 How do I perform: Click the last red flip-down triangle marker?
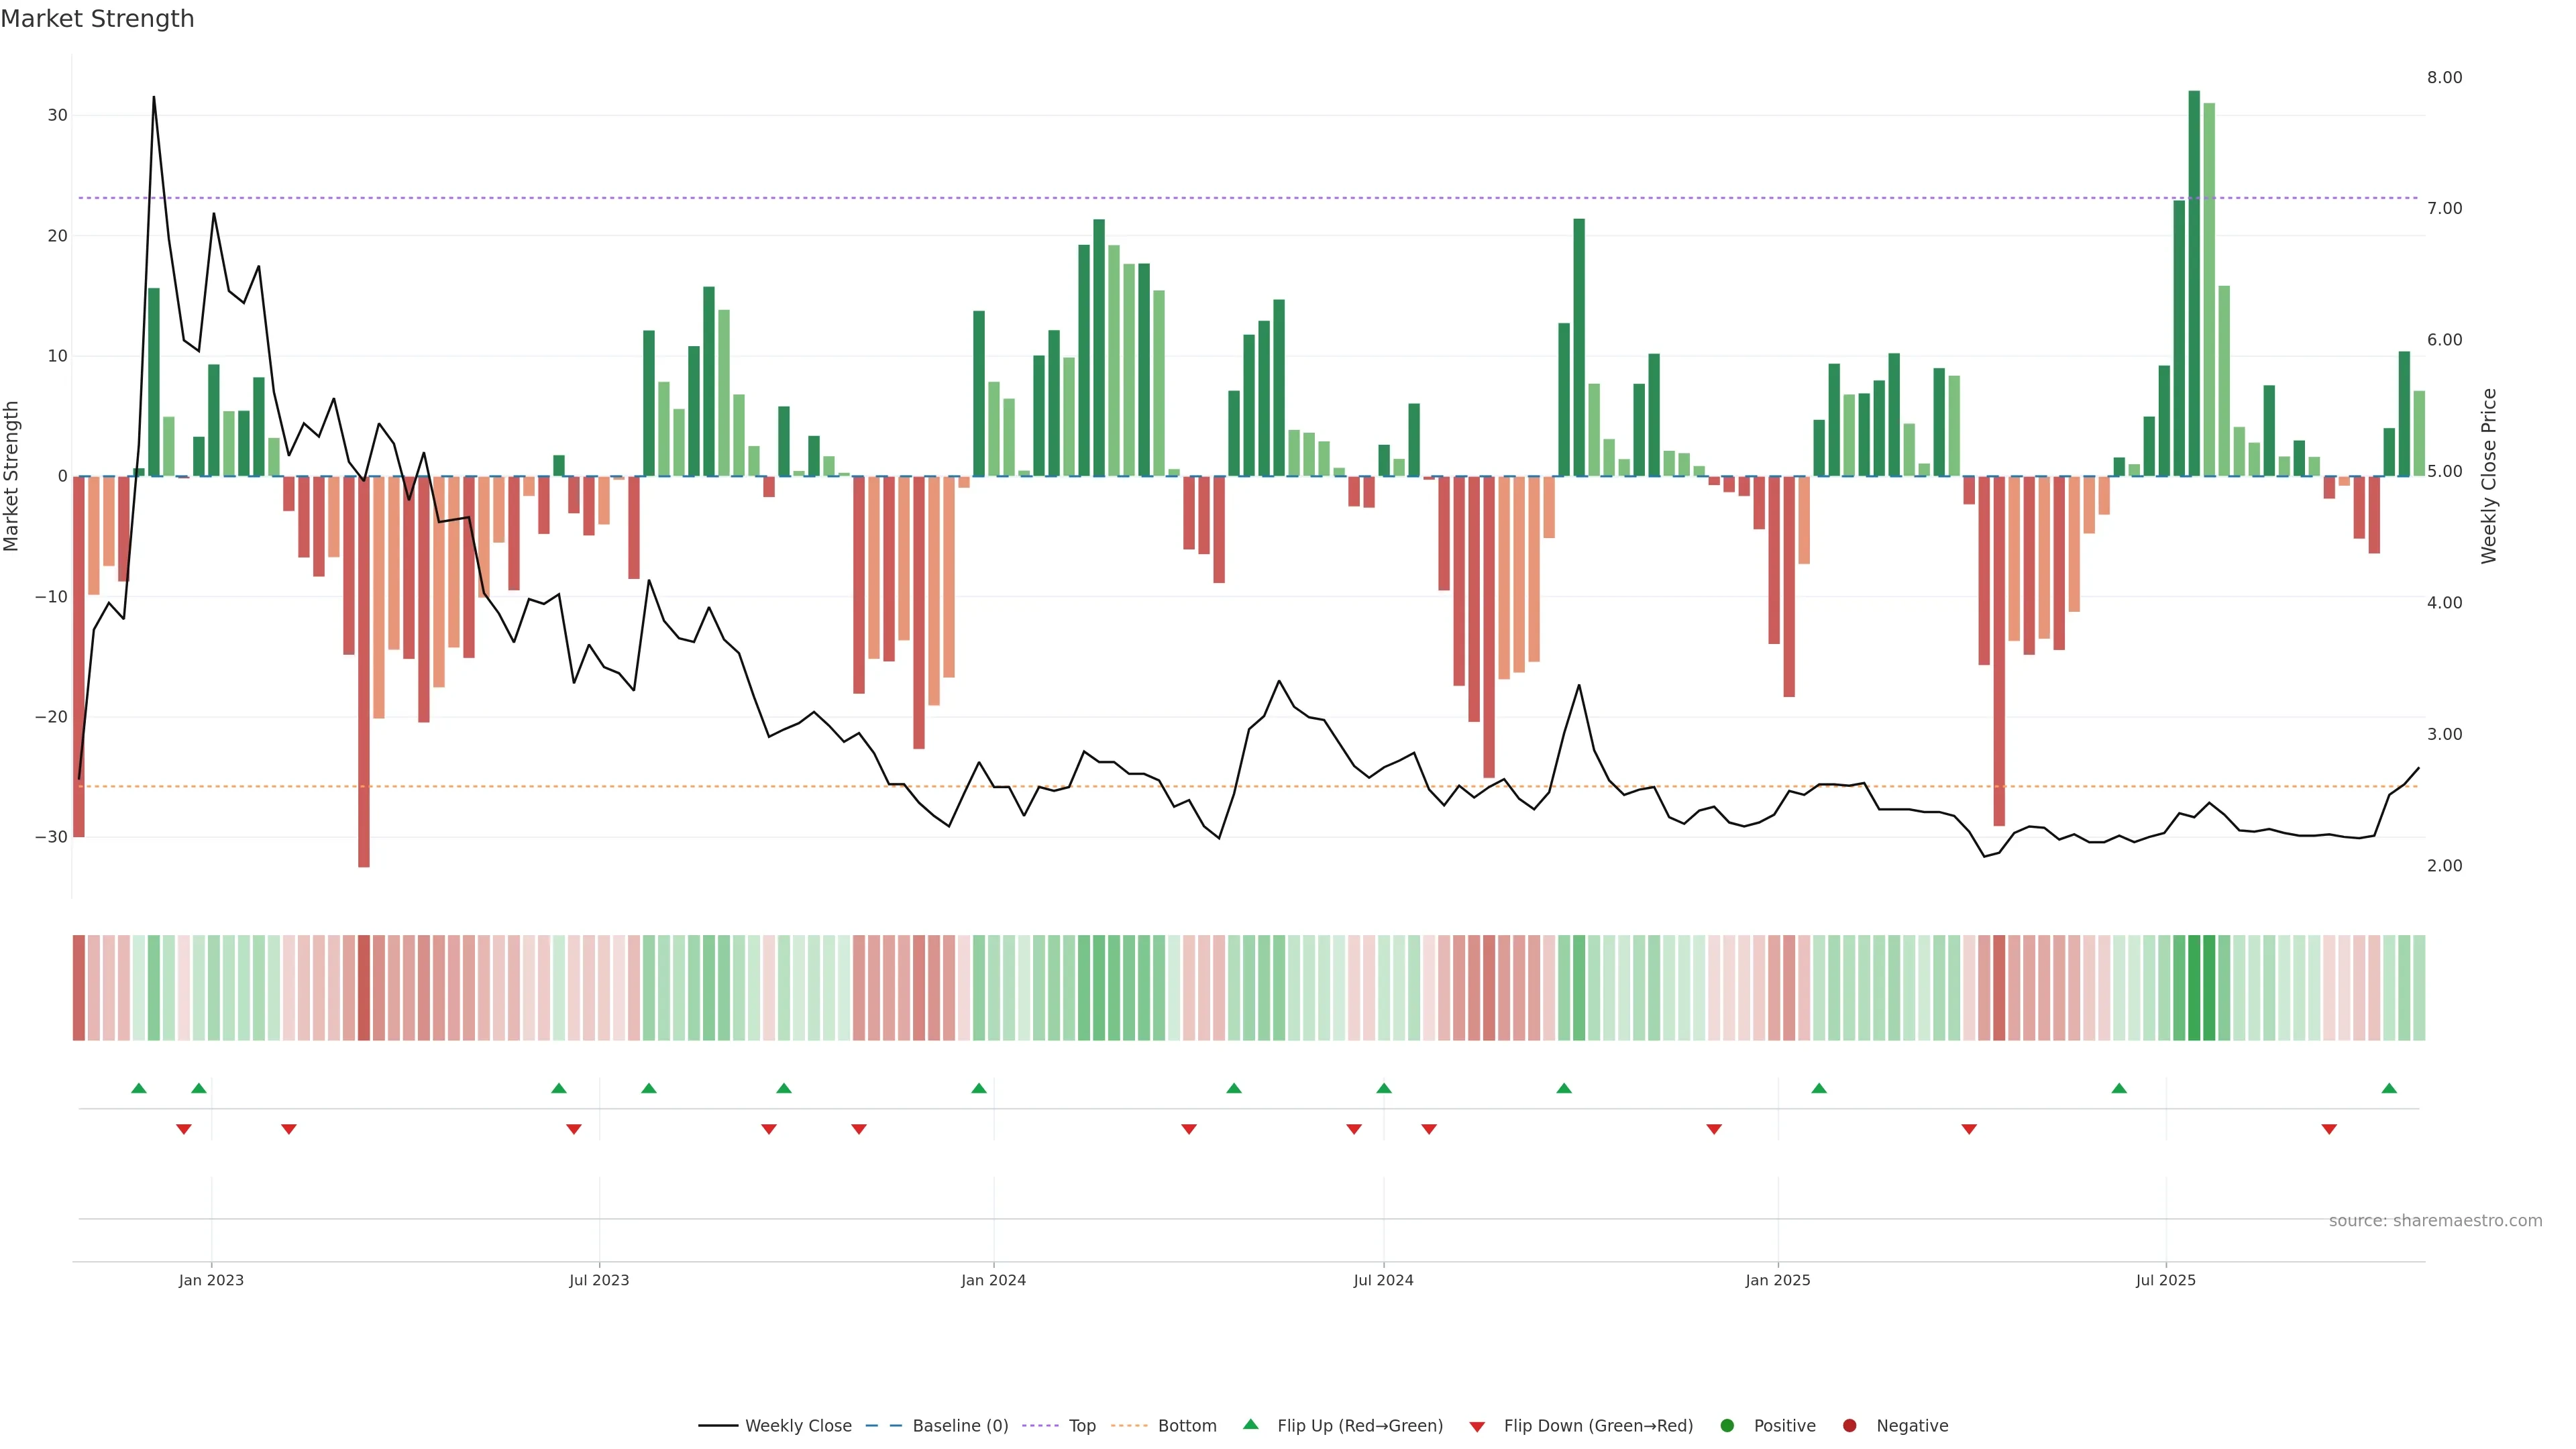click(x=2329, y=1129)
